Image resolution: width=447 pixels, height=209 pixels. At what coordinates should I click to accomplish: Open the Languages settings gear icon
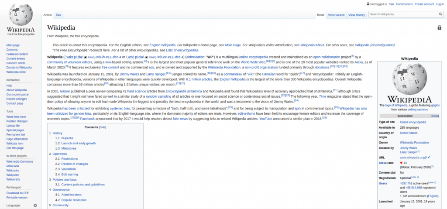point(35,206)
